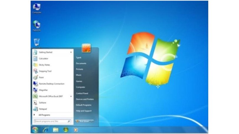The height and width of the screenshot is (134, 239).
Task: Open Devices and Printers
Action: [85, 99]
